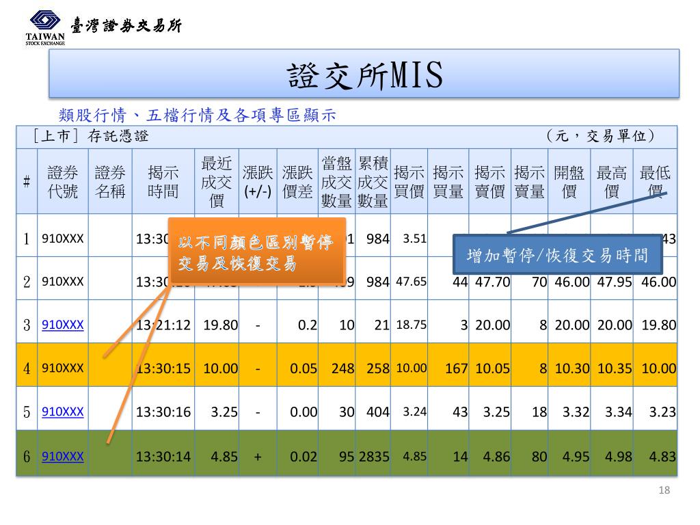Click the 漲跌價差 column header
700x525 pixels.
(x=297, y=182)
